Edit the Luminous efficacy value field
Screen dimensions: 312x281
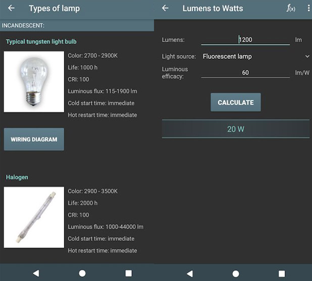pos(245,72)
